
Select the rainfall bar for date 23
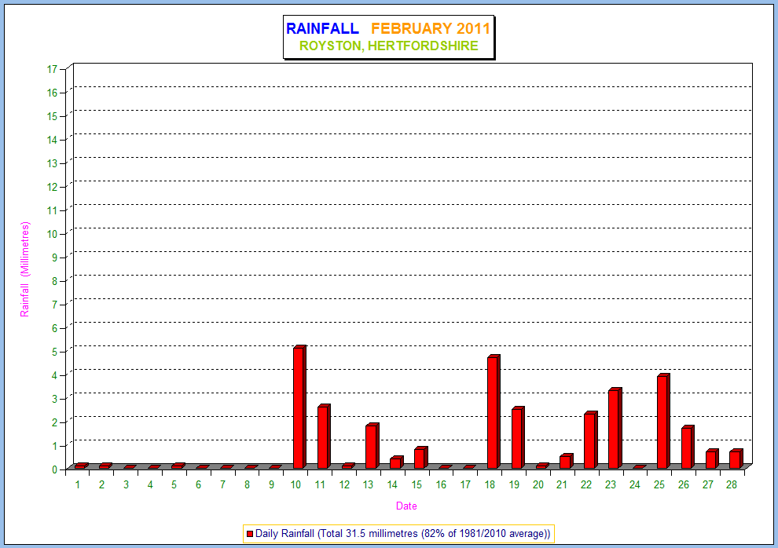tap(614, 429)
